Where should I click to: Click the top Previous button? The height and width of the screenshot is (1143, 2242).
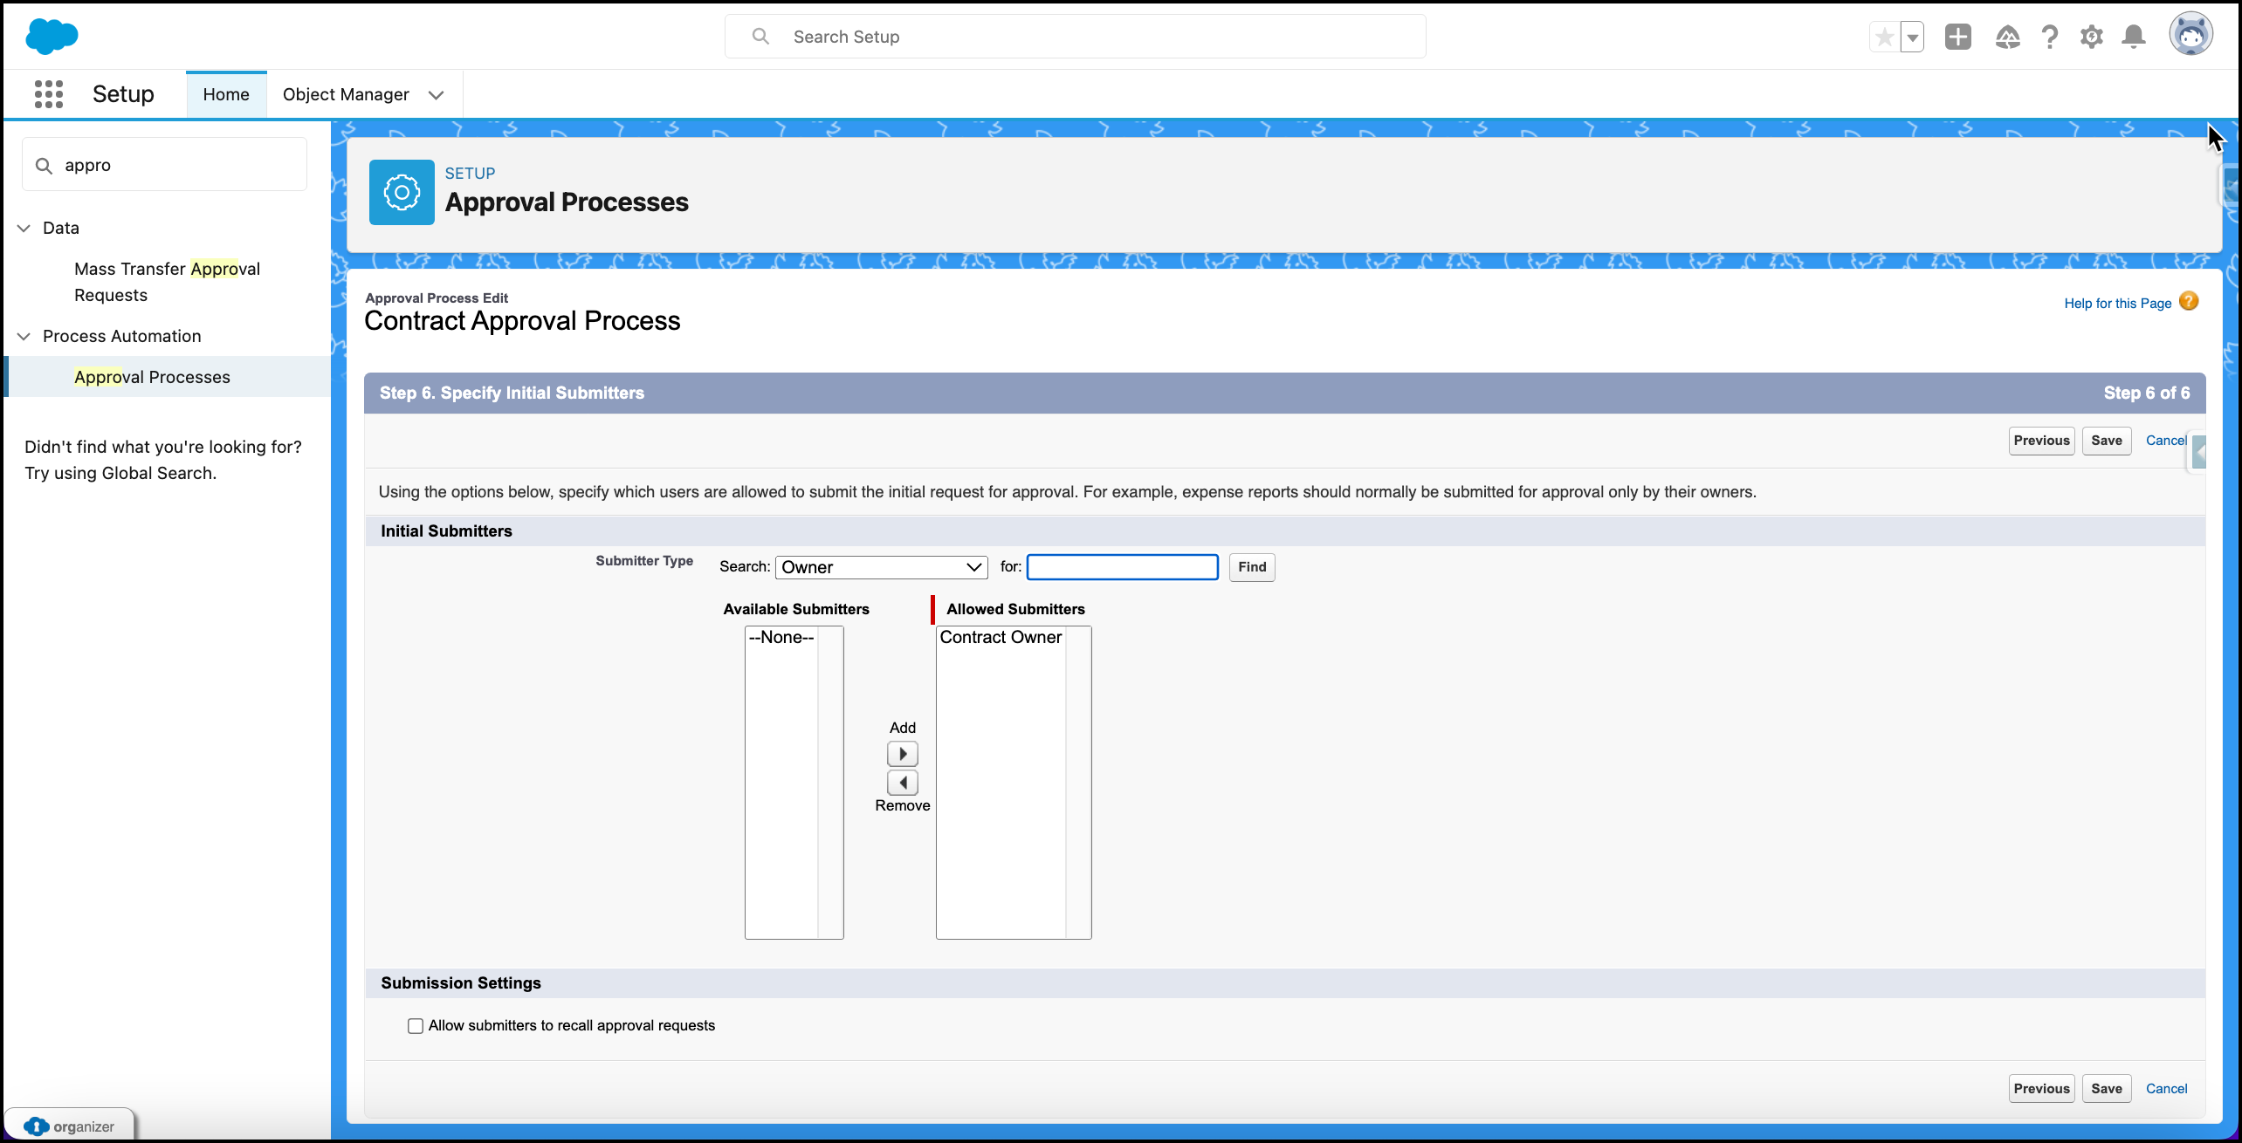click(x=2041, y=441)
